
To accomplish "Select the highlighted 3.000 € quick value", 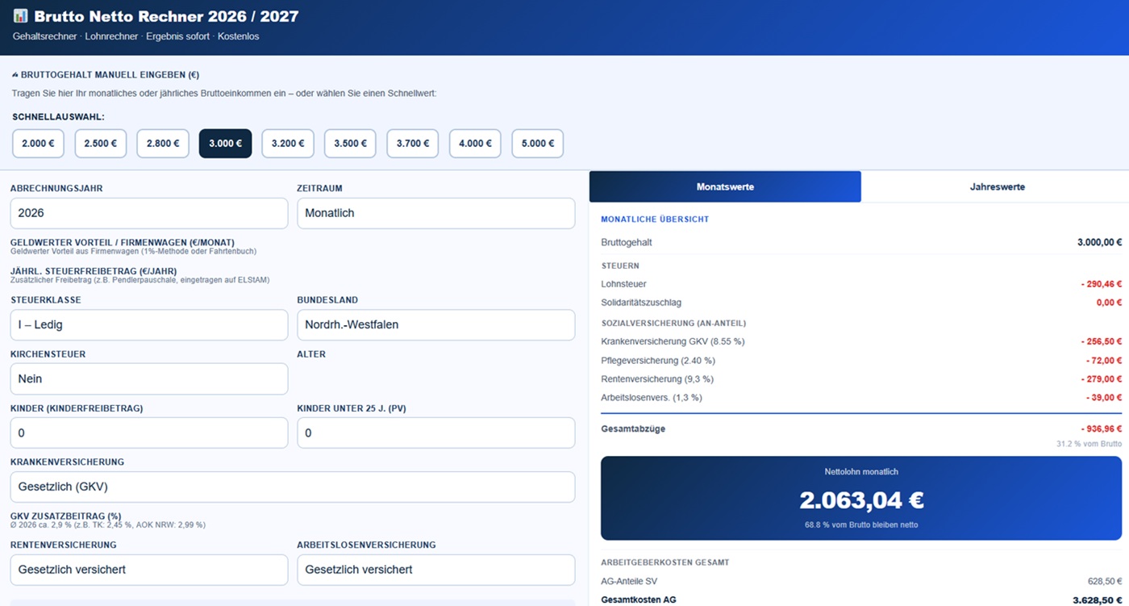I will tap(225, 144).
